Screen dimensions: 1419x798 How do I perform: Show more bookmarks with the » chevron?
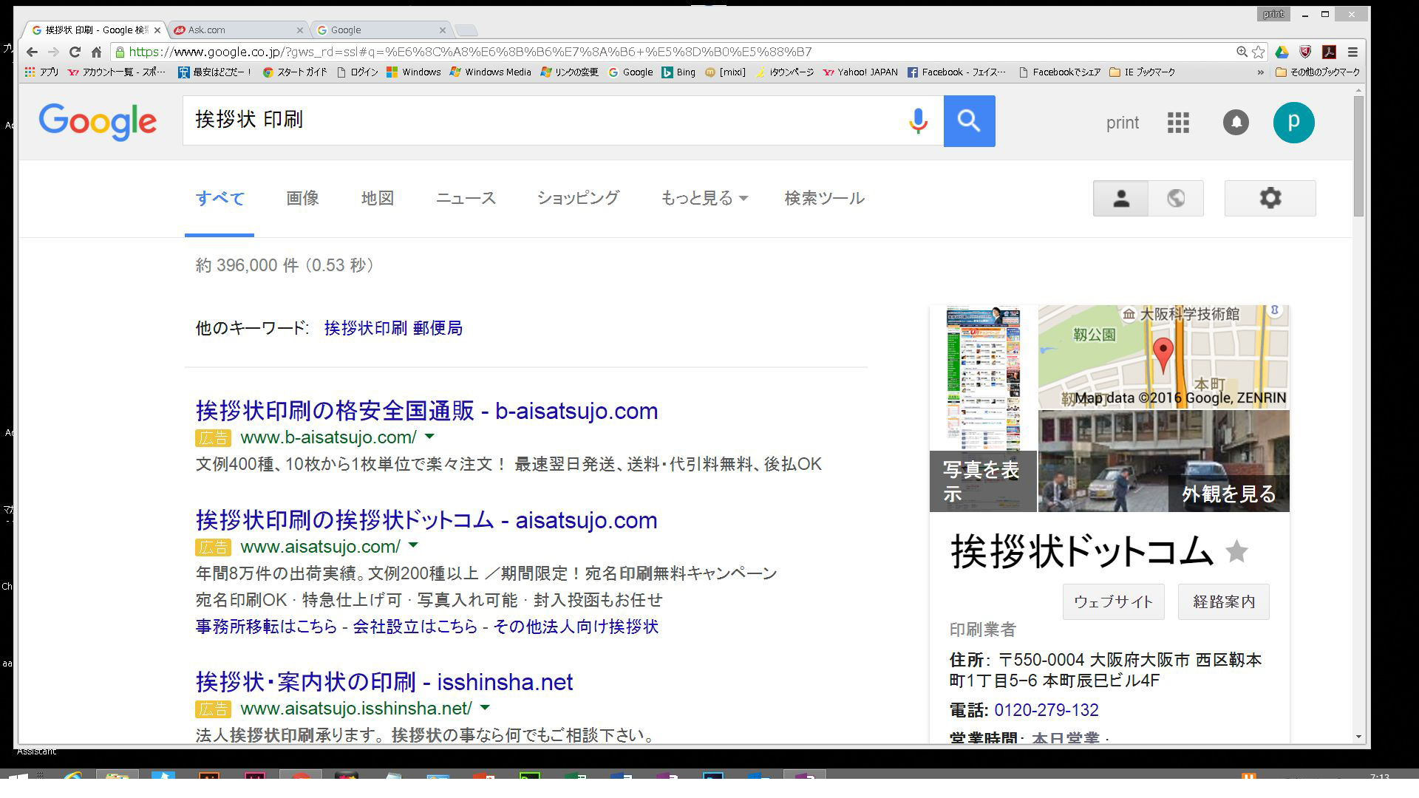tap(1261, 72)
